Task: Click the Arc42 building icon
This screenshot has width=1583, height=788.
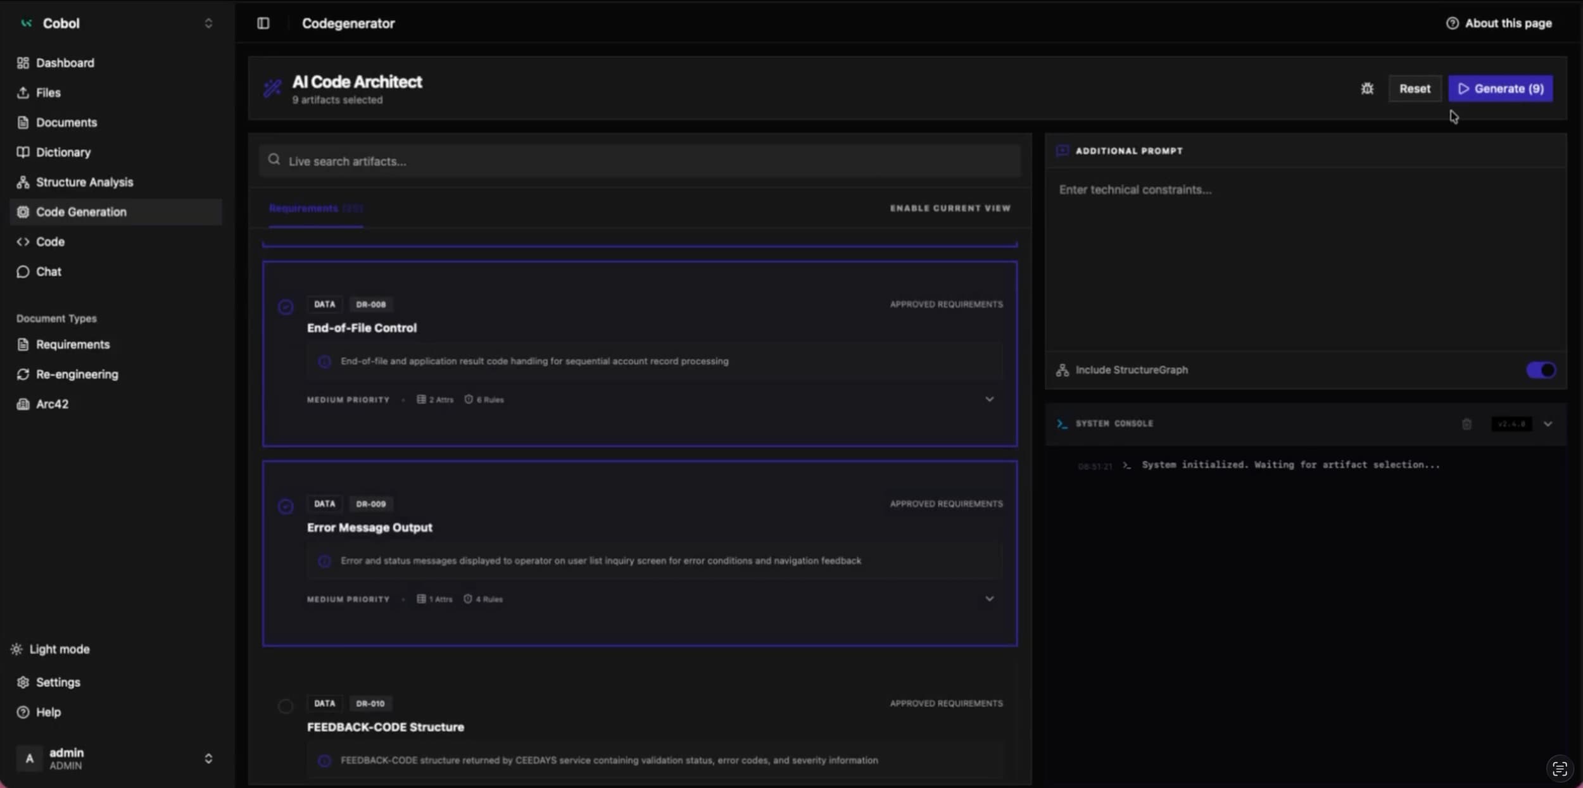Action: [x=23, y=404]
